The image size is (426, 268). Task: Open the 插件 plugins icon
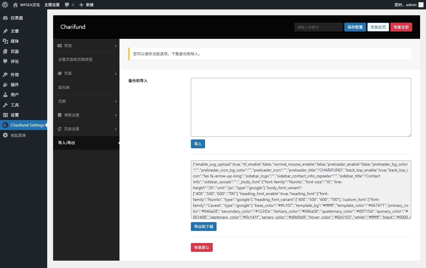coord(5,85)
